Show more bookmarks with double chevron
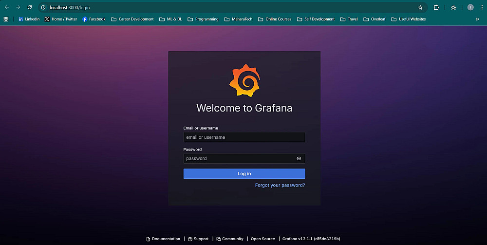 (477, 19)
